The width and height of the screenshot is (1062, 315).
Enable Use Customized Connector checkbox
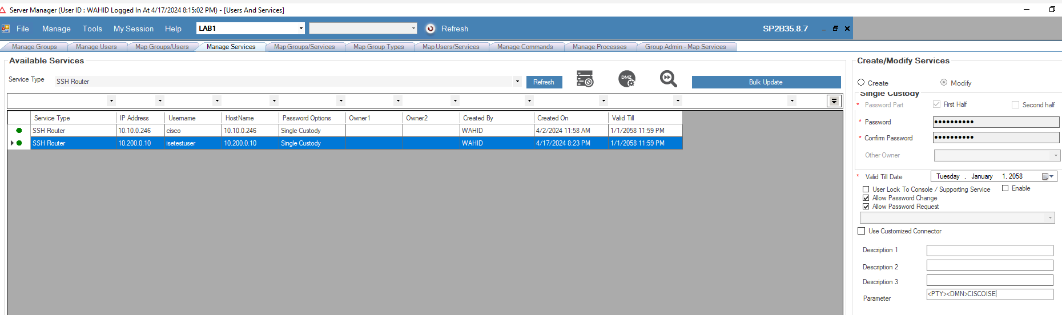click(x=862, y=231)
